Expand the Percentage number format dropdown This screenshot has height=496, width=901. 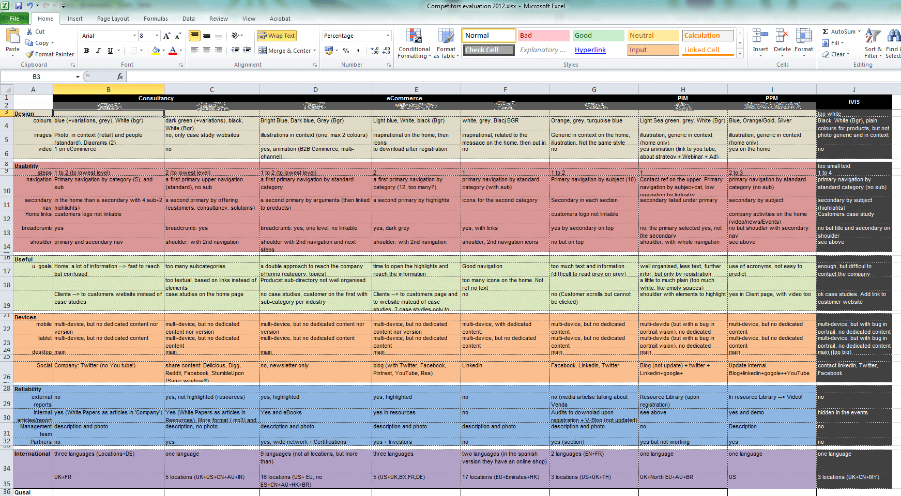(x=388, y=36)
